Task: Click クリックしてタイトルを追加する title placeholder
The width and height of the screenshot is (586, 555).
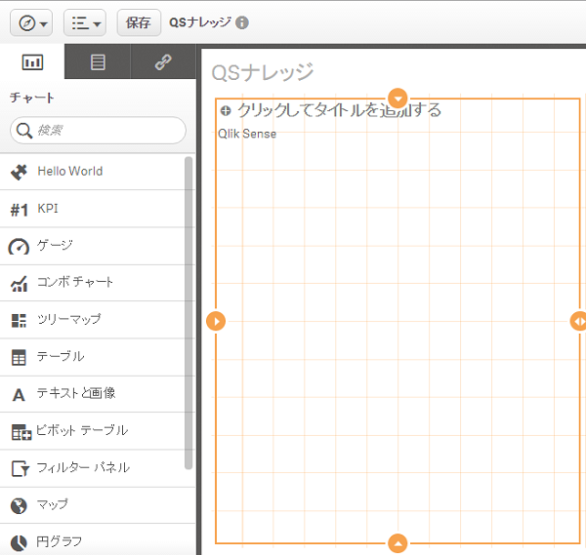Action: 339,110
